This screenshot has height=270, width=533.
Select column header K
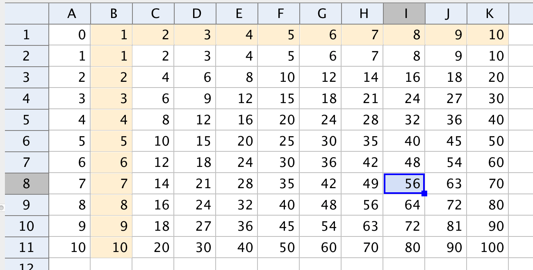(x=488, y=14)
